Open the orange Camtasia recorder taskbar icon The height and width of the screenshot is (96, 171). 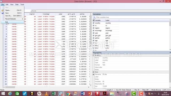141,94
